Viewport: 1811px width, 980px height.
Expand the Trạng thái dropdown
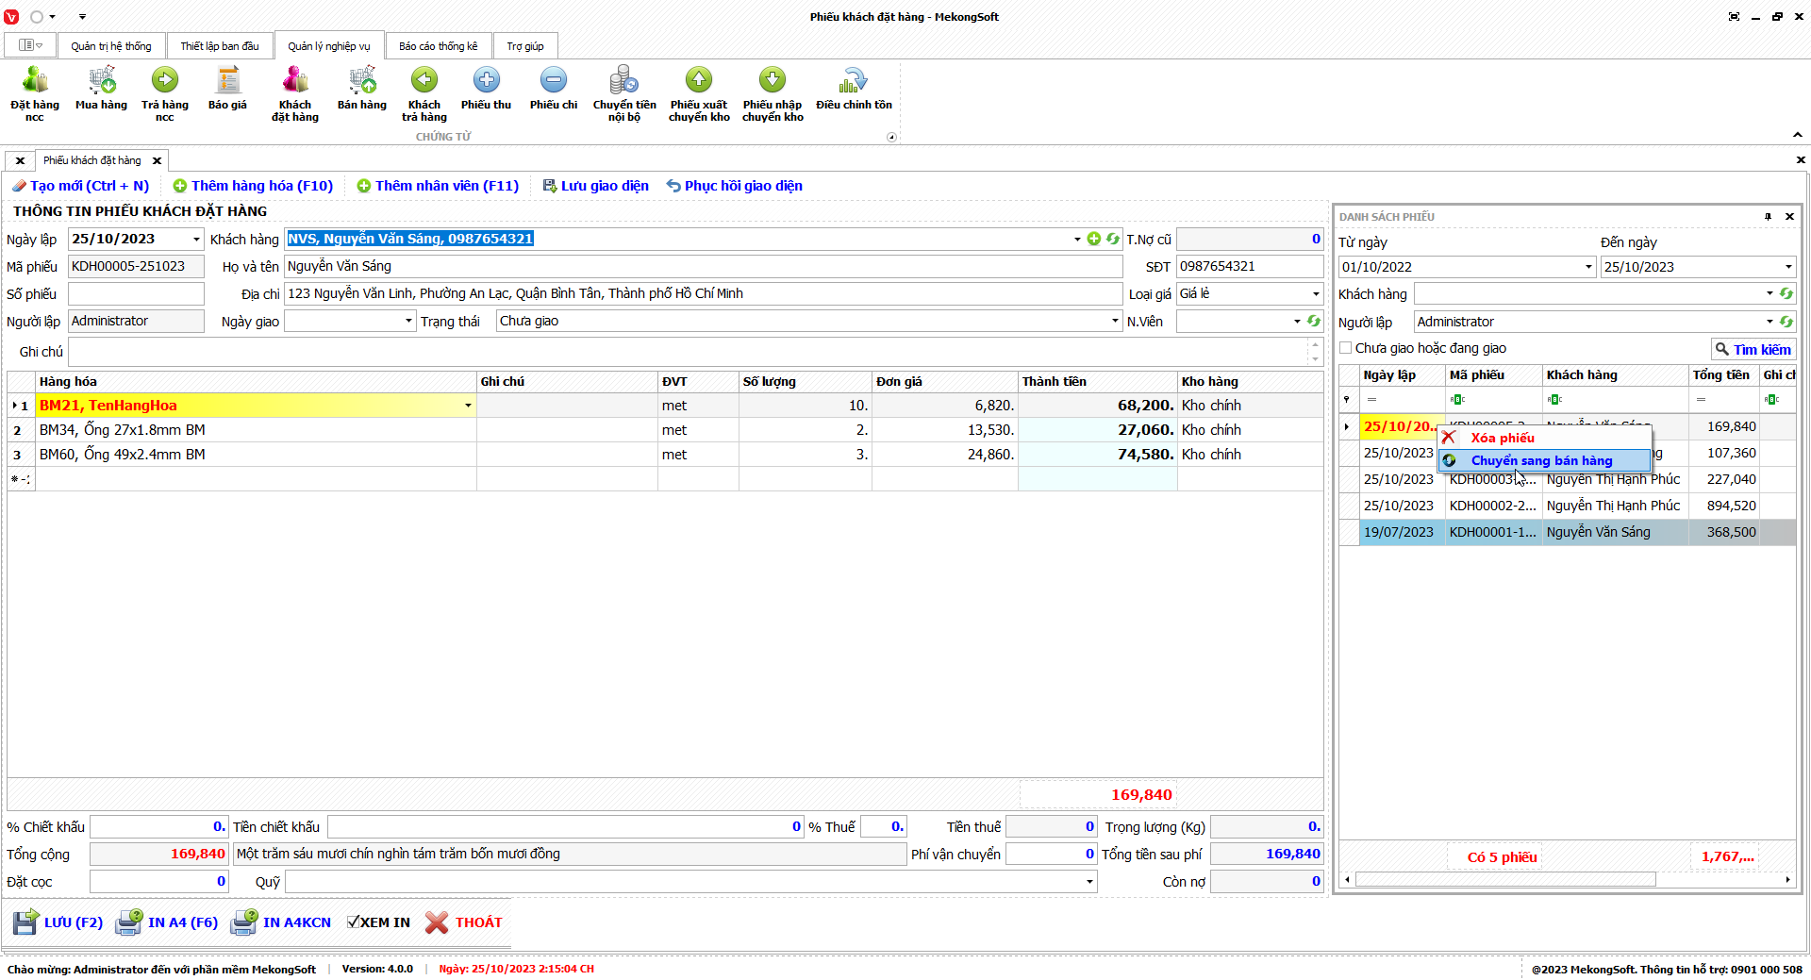tap(1115, 322)
